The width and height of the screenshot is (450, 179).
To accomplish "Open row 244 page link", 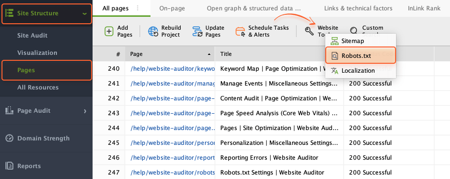I will click(172, 128).
